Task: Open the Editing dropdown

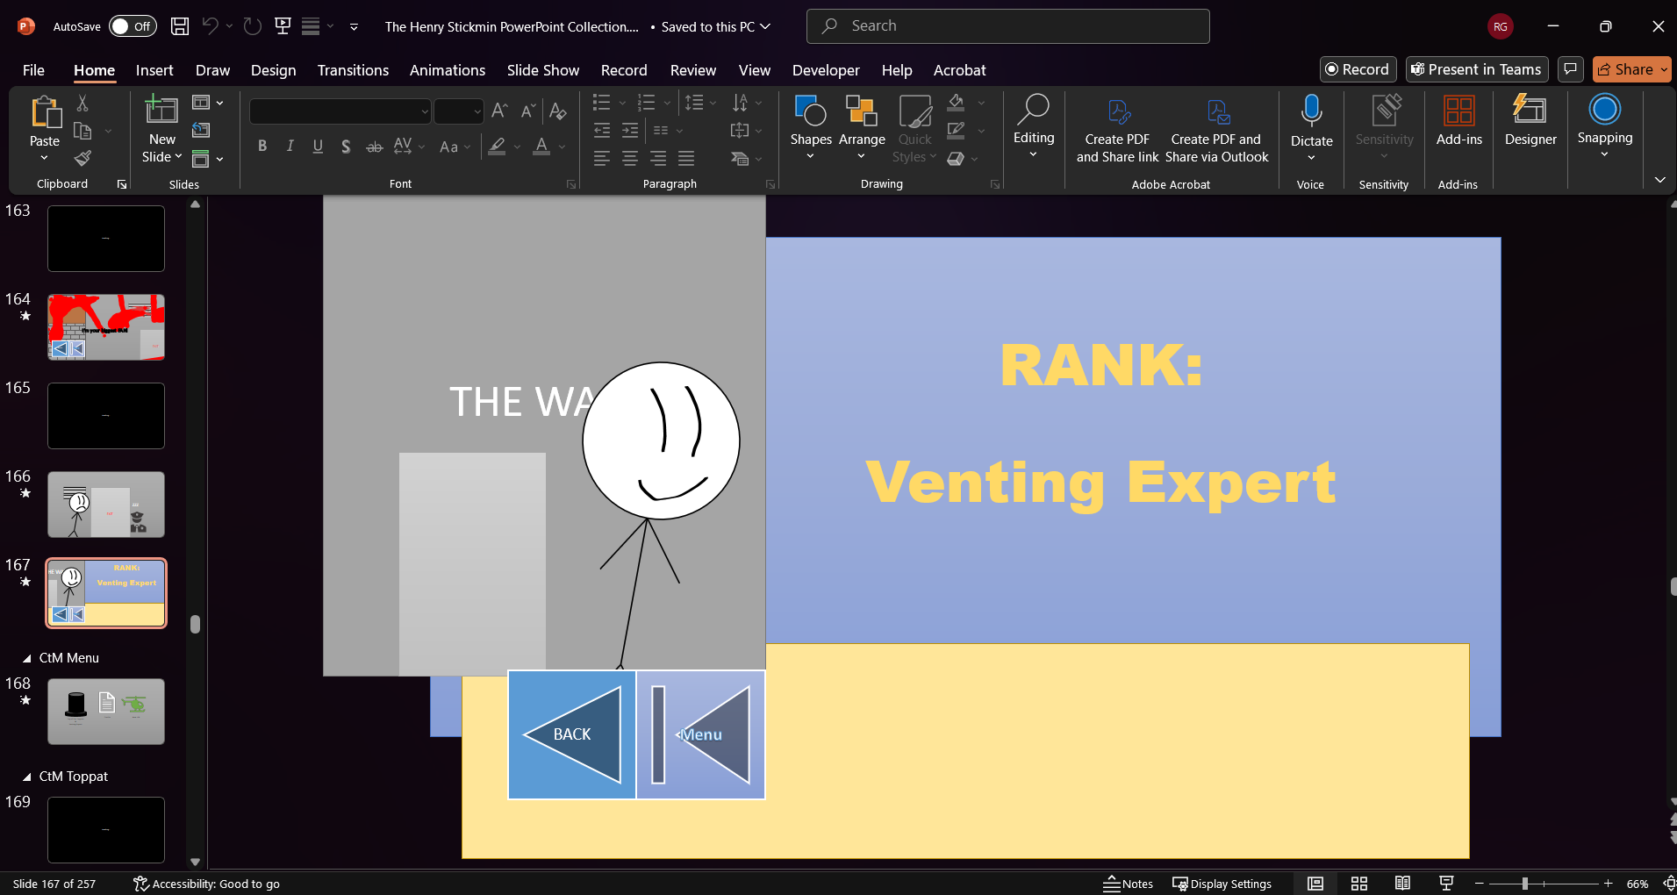Action: (x=1034, y=127)
